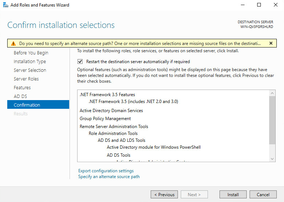The height and width of the screenshot is (202, 284).
Task: Maximize the wizard window
Action: coord(259,5)
